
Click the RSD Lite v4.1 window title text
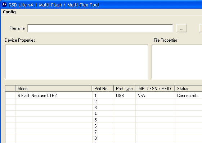pos(54,5)
